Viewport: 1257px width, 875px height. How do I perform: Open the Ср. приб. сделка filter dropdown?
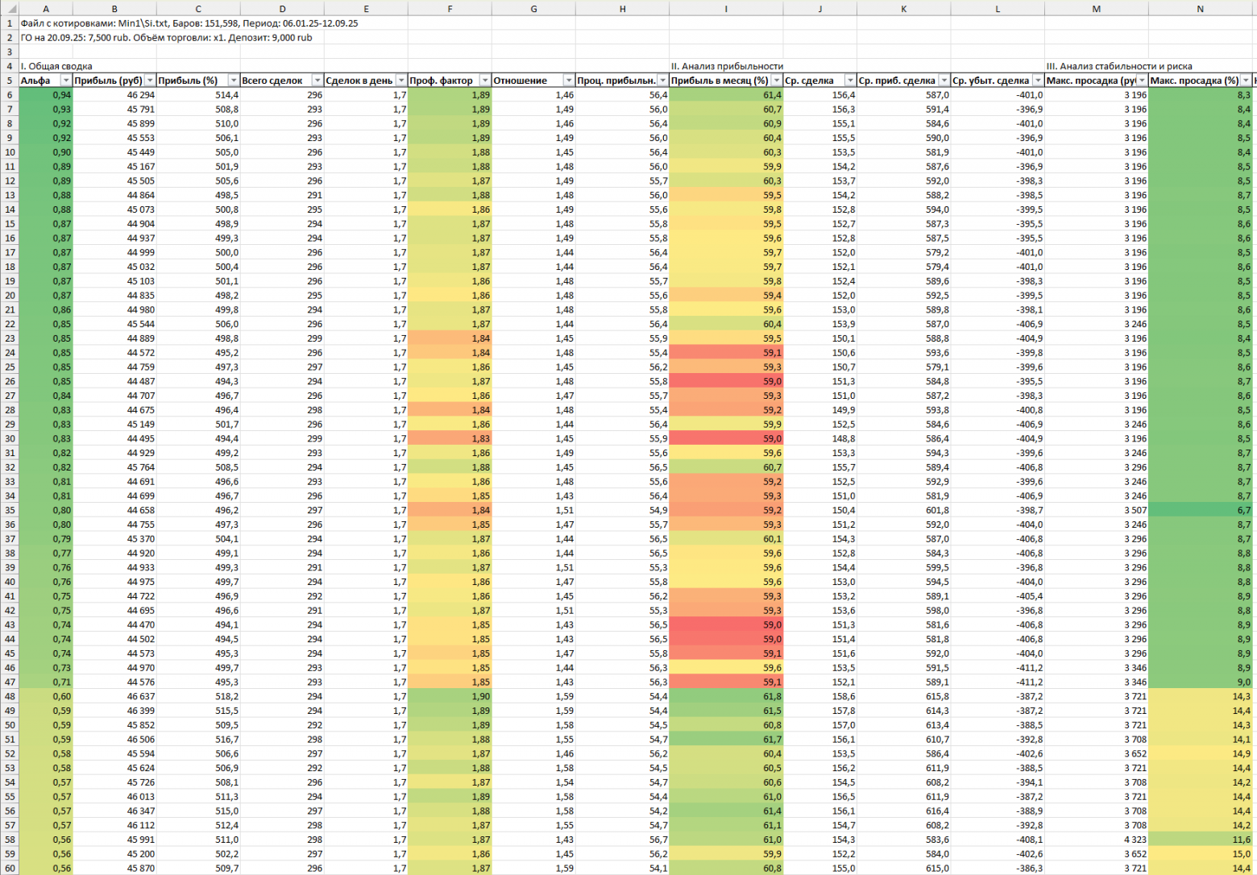coord(944,81)
